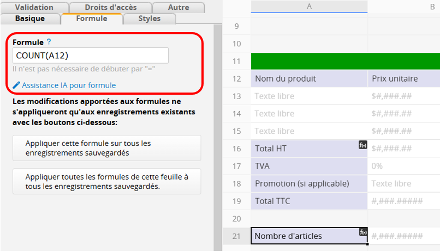Open Assistance IA pour formule link
The image size is (440, 252).
click(x=69, y=85)
